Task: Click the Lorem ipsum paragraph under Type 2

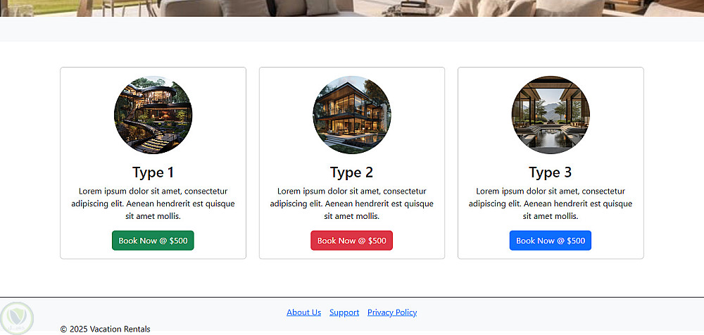Action: coord(352,203)
